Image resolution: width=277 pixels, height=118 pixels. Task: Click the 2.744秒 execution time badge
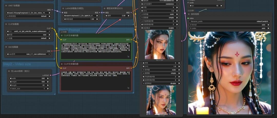tap(64, 32)
